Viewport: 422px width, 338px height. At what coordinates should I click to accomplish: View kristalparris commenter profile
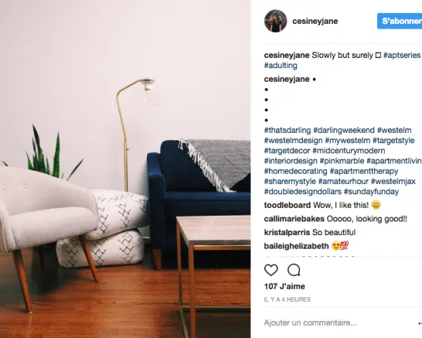click(x=287, y=232)
